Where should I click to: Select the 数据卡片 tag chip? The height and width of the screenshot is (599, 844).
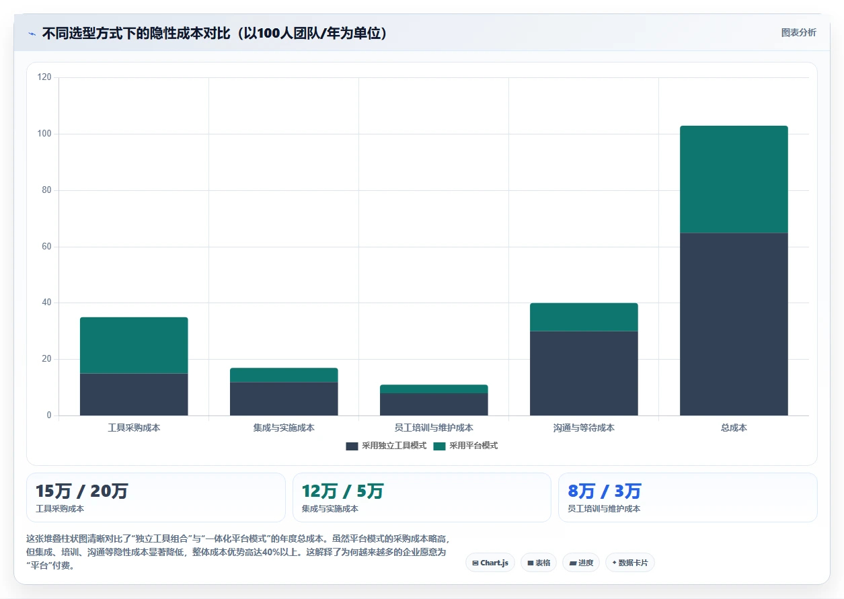[630, 563]
